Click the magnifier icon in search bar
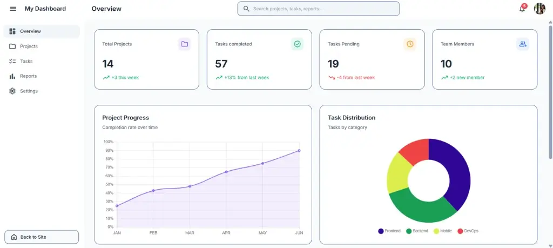Viewport: 553px width, 248px height. click(x=246, y=9)
